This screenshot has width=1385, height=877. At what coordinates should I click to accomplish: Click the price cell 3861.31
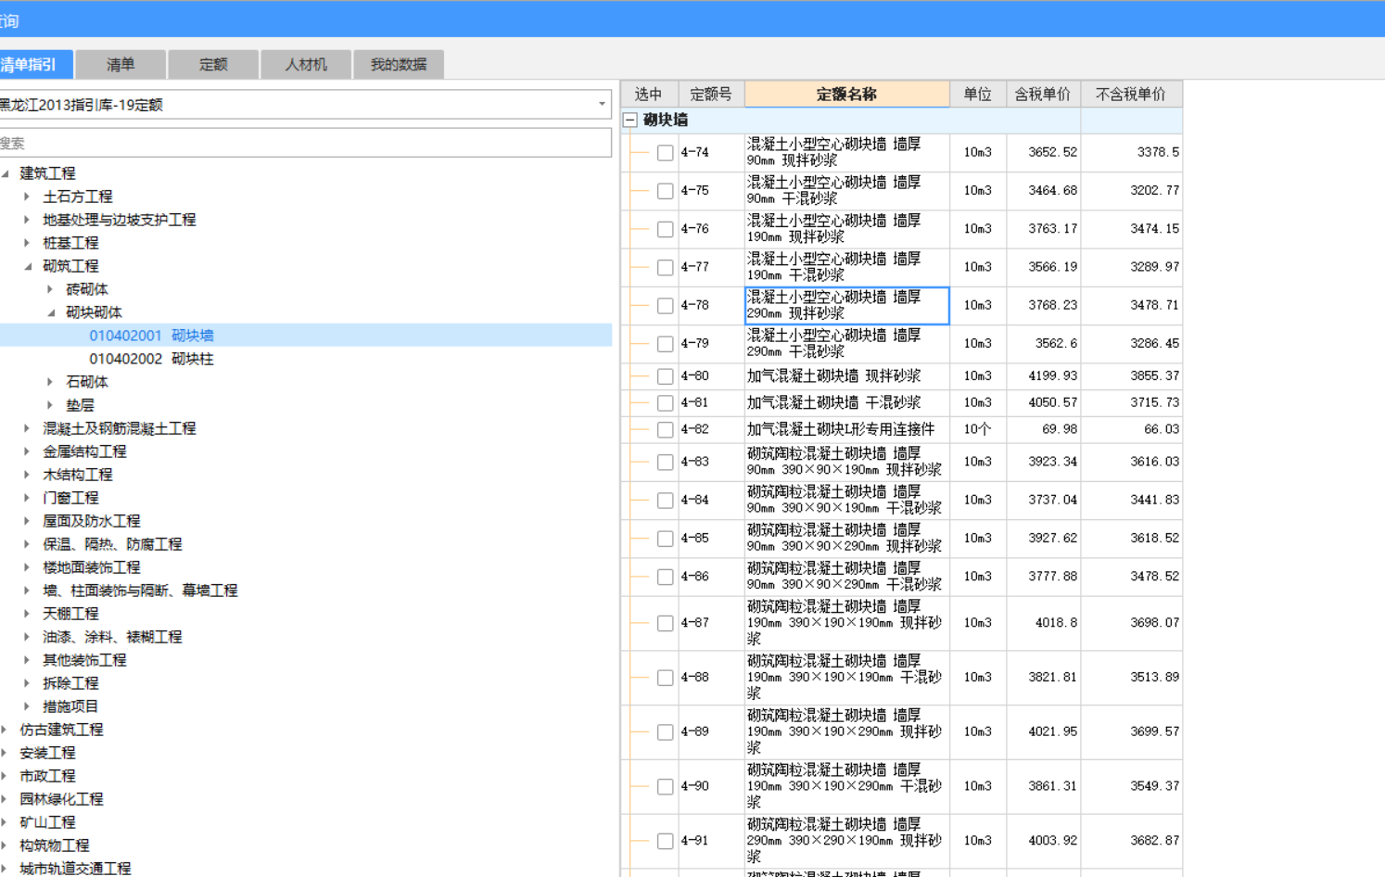pos(1043,786)
